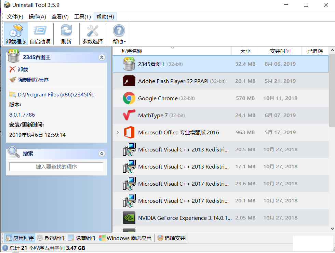
Task: Click the 卸载 uninstall link
Action: (23, 69)
